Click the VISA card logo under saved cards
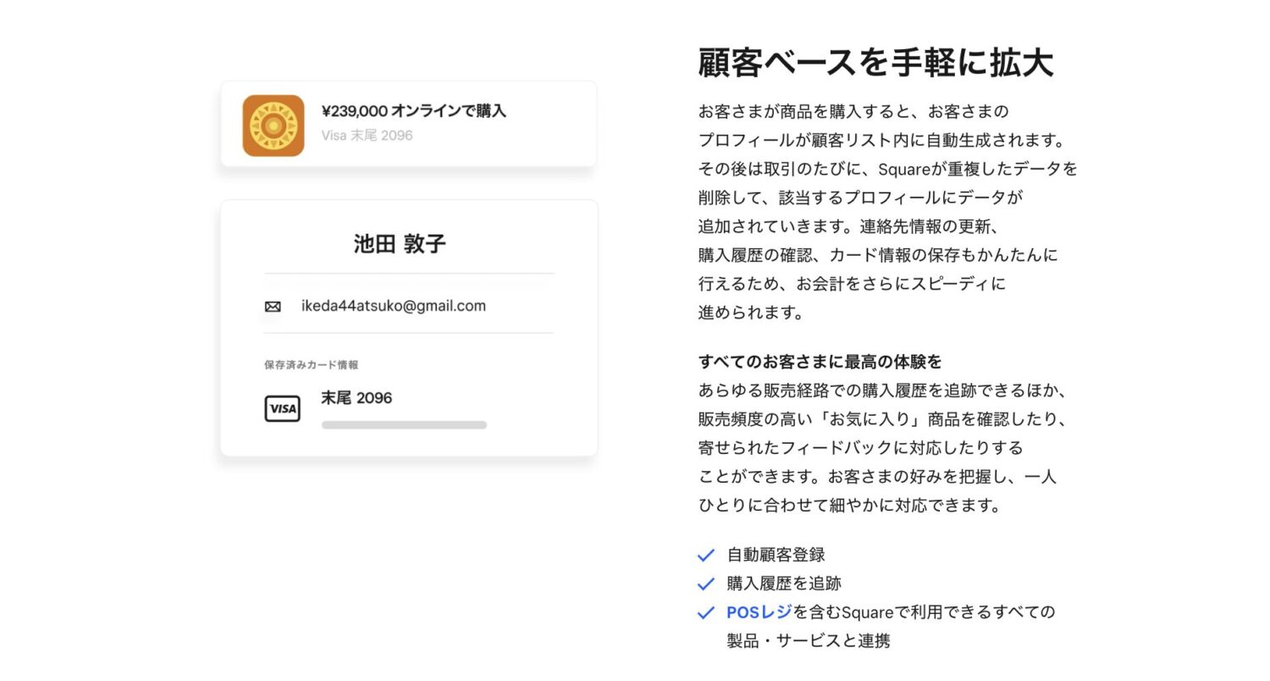1270x681 pixels. click(x=282, y=408)
